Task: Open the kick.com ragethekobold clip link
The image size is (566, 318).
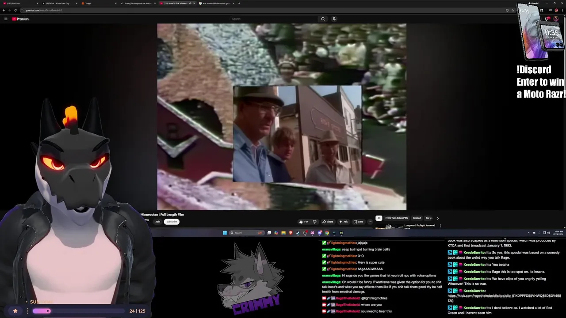Action: [x=504, y=298]
